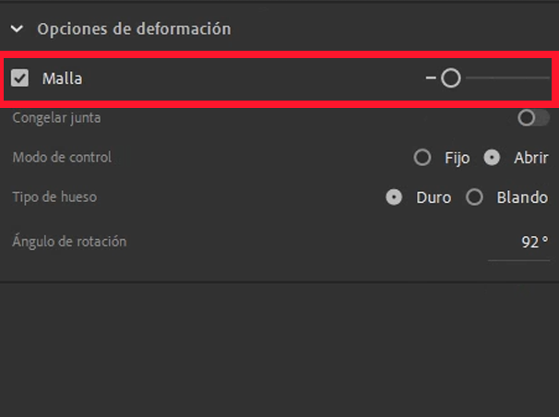The width and height of the screenshot is (559, 417).
Task: Click the Malla slider handle
Action: pos(450,78)
